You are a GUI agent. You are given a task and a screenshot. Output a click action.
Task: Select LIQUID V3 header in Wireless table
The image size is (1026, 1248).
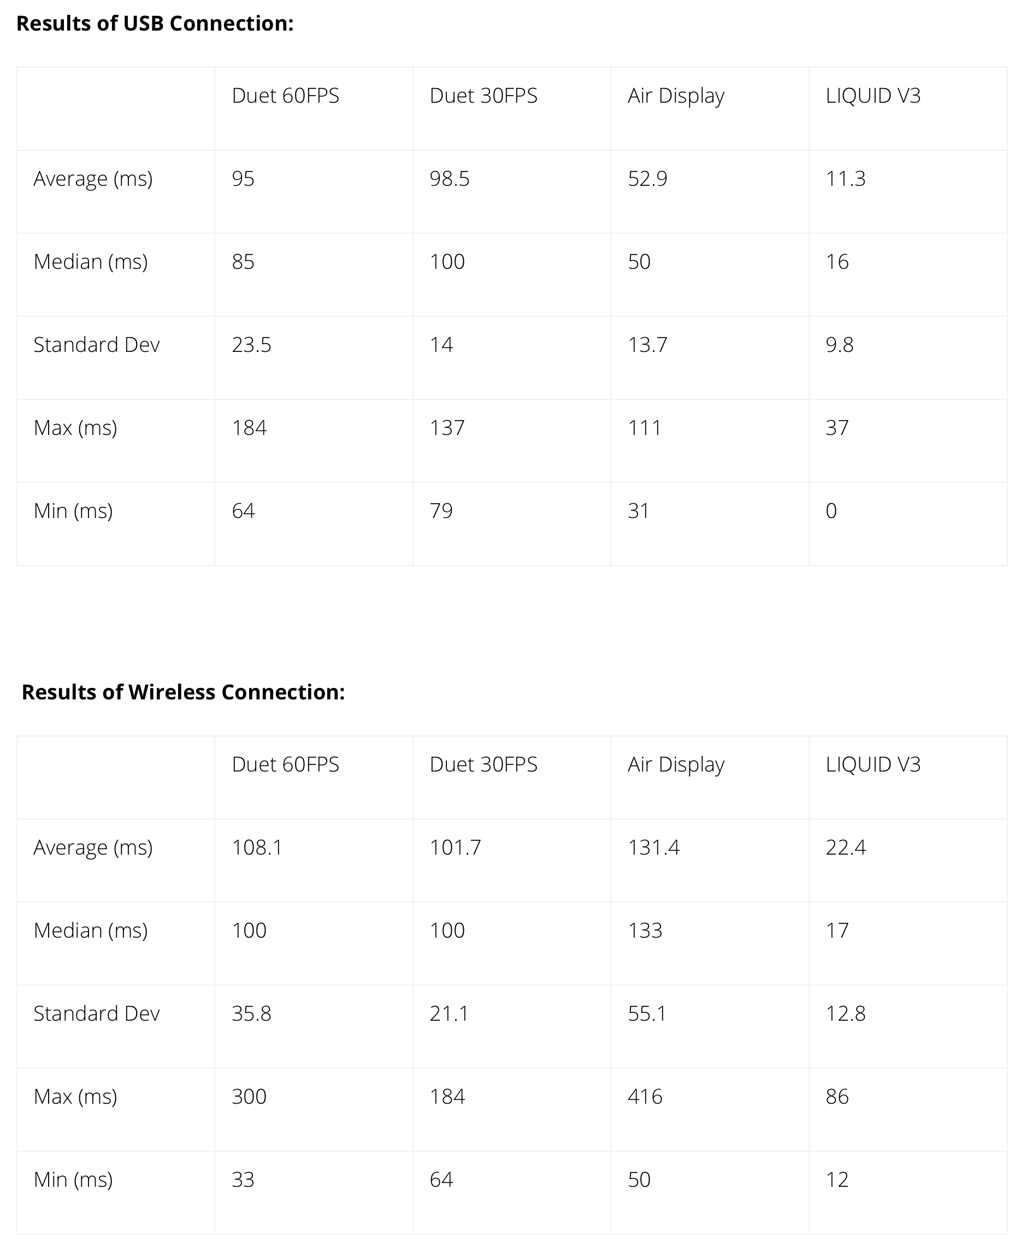(x=873, y=764)
